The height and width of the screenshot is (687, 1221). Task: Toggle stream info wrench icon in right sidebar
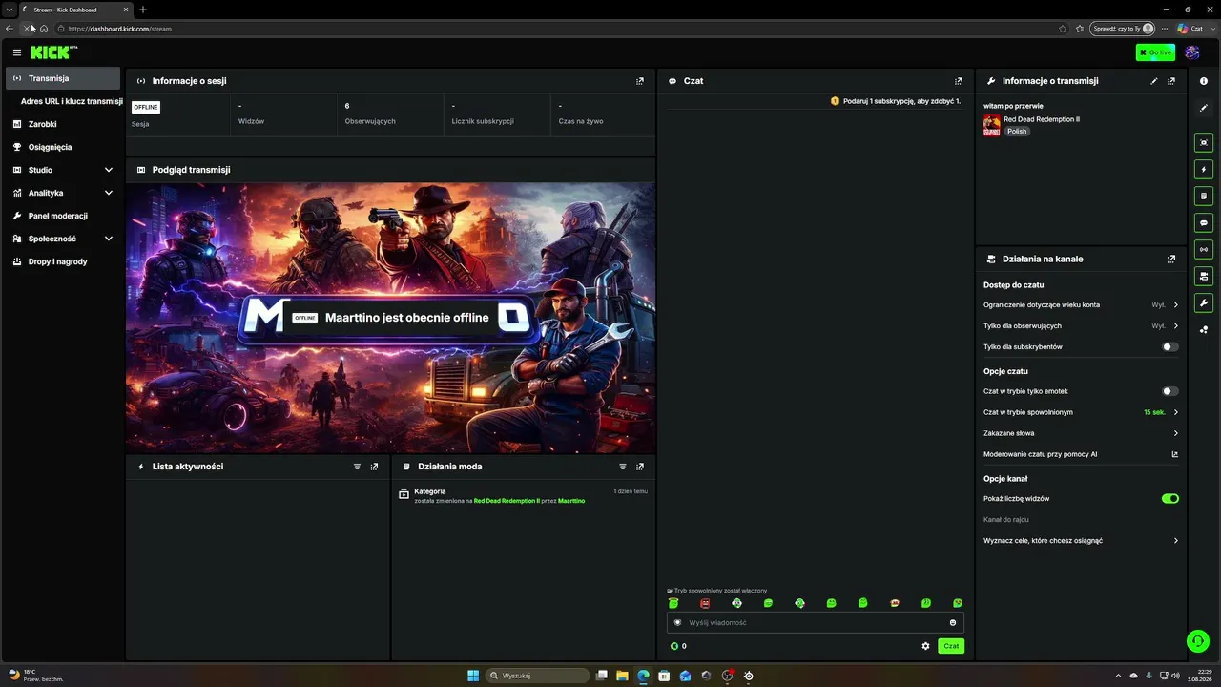click(1204, 303)
